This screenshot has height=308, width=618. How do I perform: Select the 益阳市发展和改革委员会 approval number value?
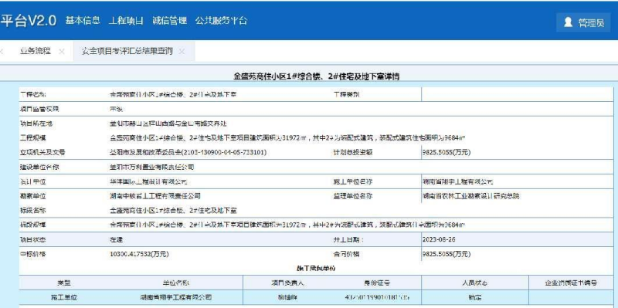188,152
